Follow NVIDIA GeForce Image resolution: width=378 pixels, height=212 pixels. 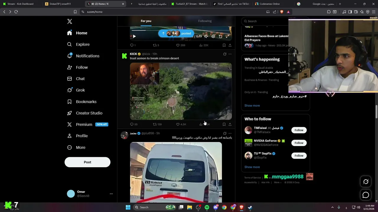pos(299,143)
